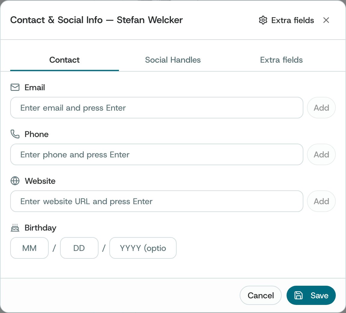This screenshot has width=346, height=313.
Task: Add the entered email address
Action: pos(321,108)
